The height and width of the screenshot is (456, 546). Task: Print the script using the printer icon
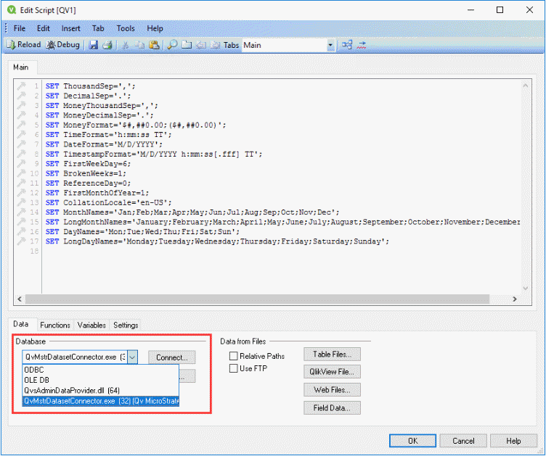(x=107, y=45)
